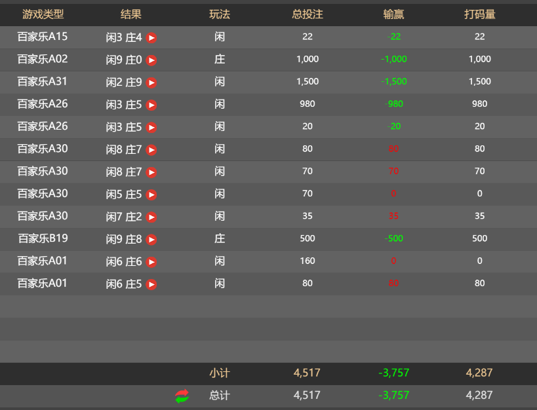Play replay for 百家乐A01 闲6 庄5

tap(151, 284)
